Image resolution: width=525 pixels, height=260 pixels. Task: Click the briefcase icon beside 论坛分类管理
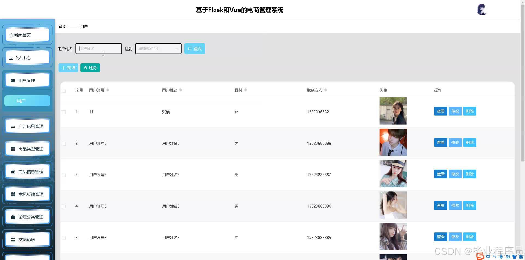(13, 217)
